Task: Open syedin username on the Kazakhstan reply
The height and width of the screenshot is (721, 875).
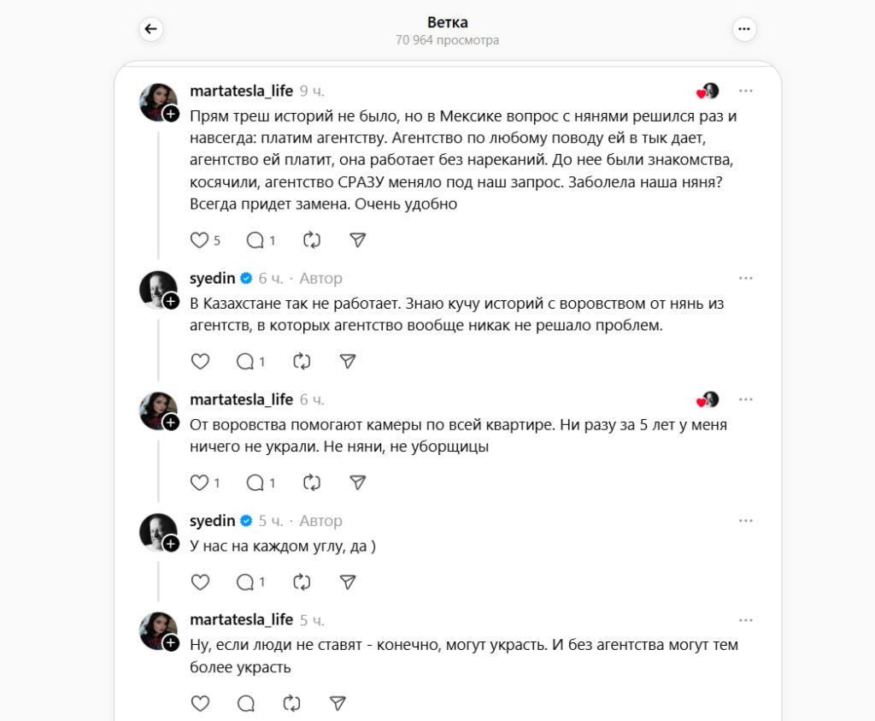Action: pyautogui.click(x=213, y=278)
